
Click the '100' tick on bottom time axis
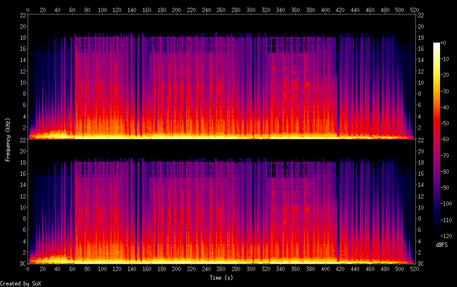click(102, 269)
